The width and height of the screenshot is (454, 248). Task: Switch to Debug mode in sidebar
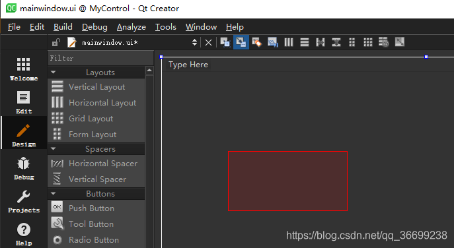[23, 168]
